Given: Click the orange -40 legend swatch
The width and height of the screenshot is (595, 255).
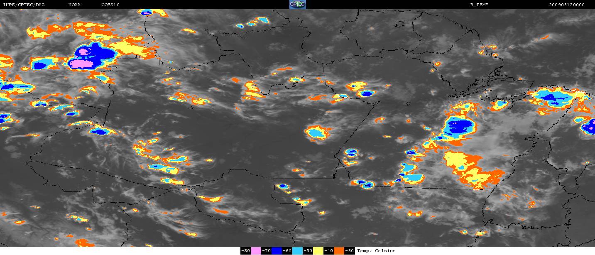Looking at the screenshot, I should (339, 251).
